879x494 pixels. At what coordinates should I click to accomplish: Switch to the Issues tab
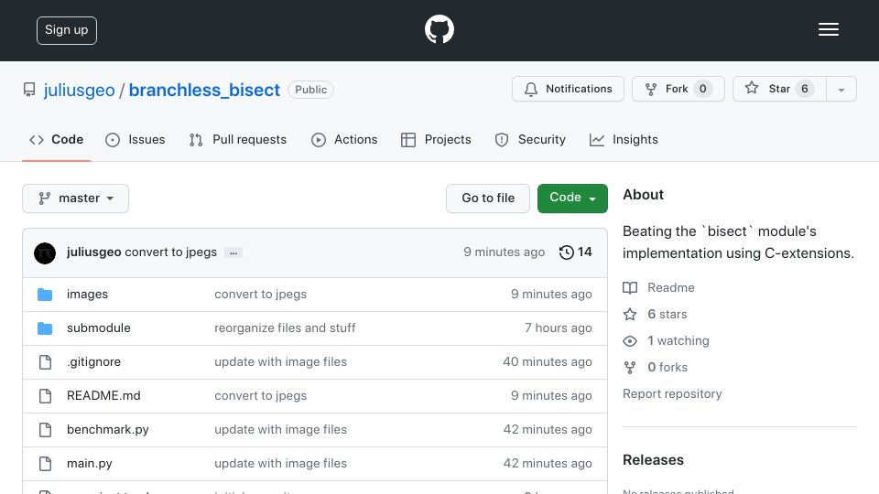[x=136, y=139]
